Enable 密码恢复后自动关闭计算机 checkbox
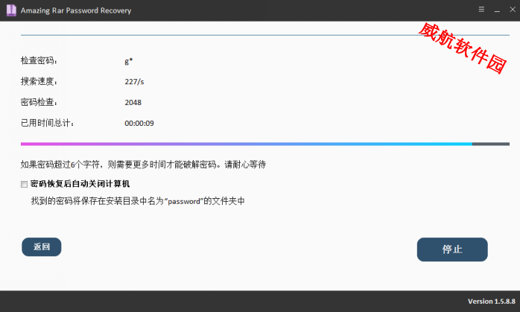520x312 pixels. (x=24, y=185)
